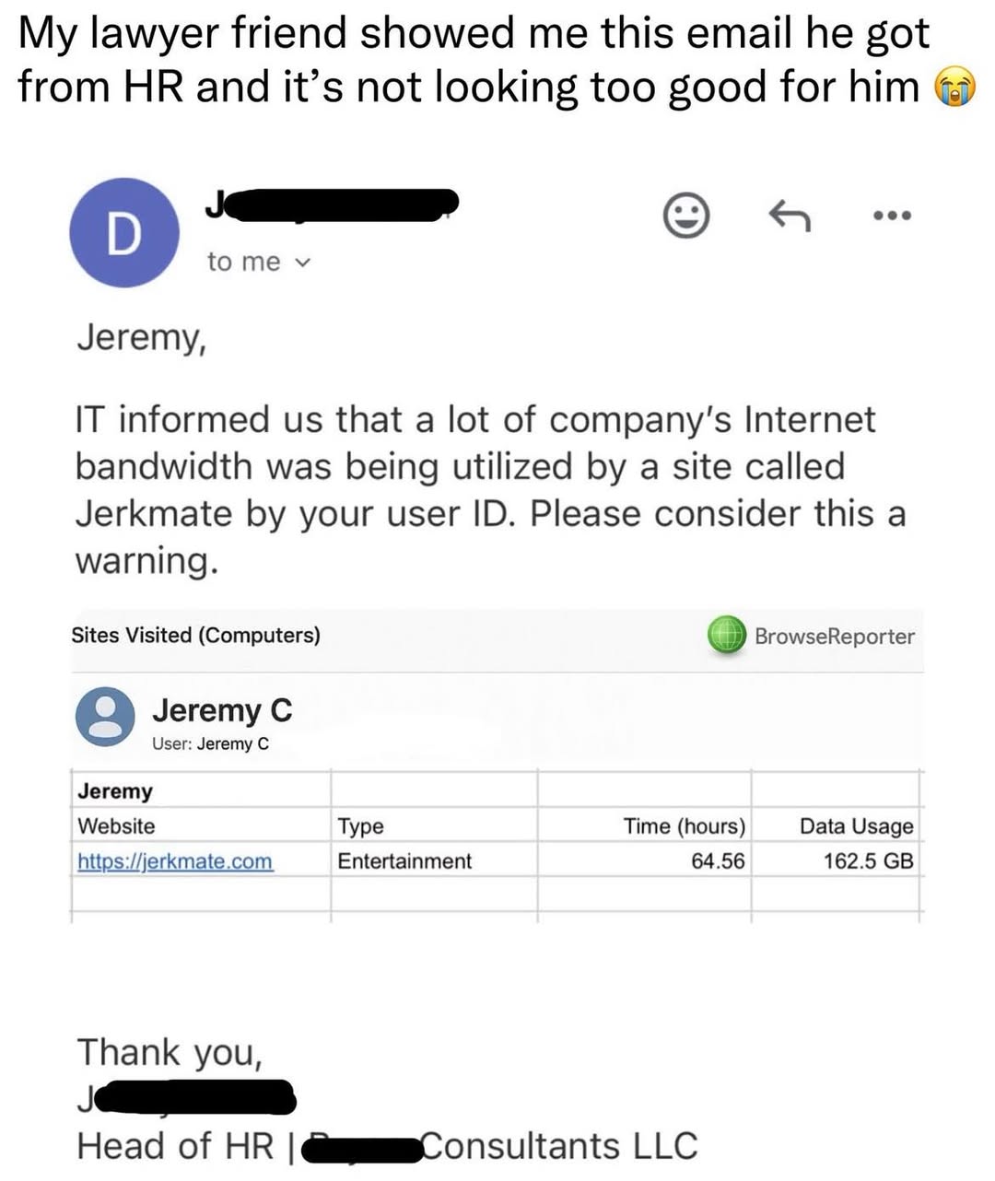Click the Data Usage column header
The width and height of the screenshot is (995, 1181).
point(856,826)
